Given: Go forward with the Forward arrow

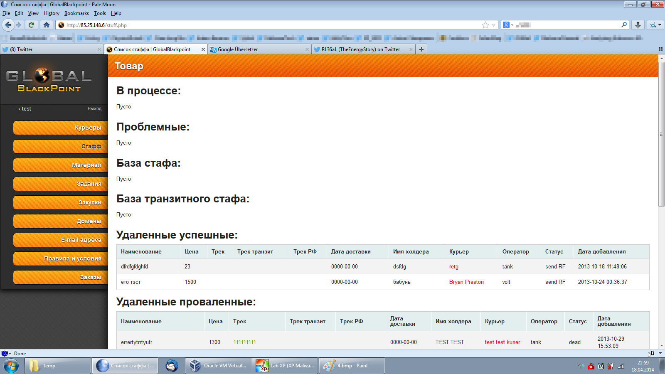Looking at the screenshot, I should tap(19, 25).
